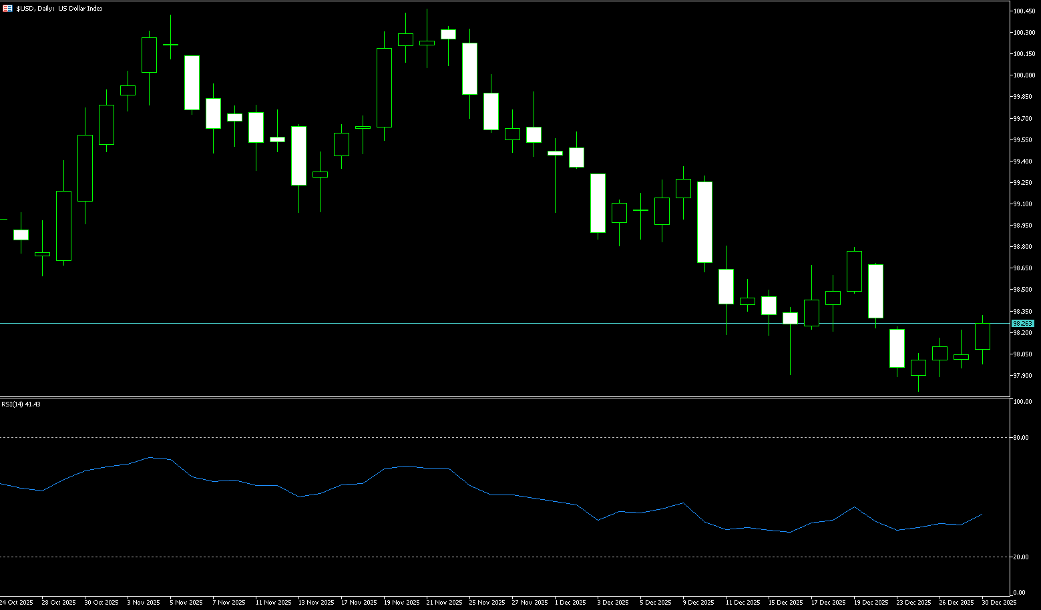Select the rightmost candlestick on the chart

point(982,336)
